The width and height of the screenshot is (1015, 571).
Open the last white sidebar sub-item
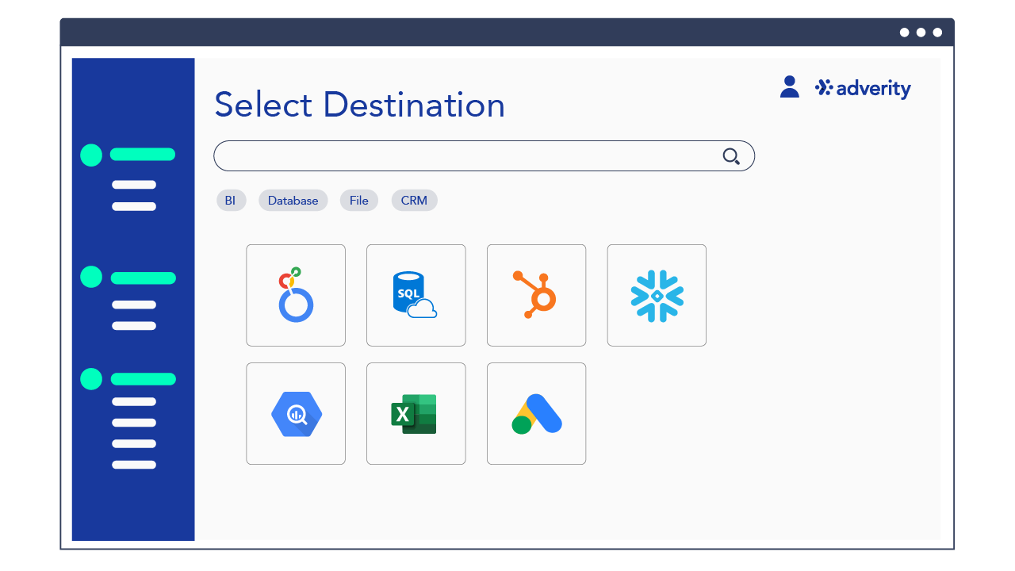coord(134,465)
